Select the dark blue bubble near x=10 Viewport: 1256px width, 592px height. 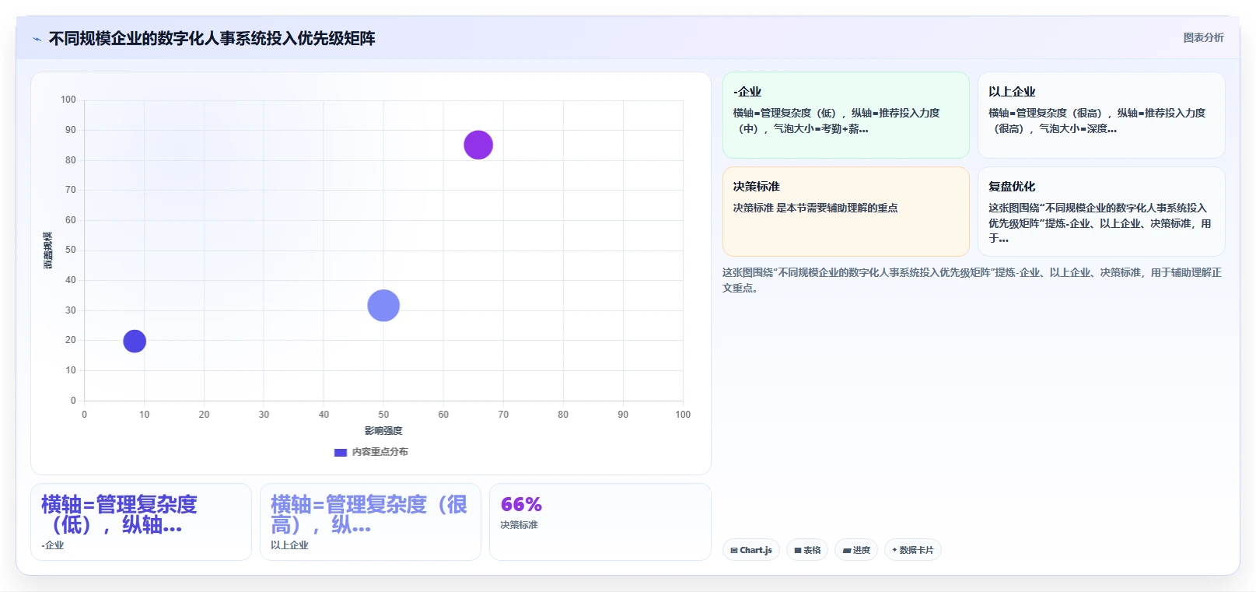click(x=135, y=341)
